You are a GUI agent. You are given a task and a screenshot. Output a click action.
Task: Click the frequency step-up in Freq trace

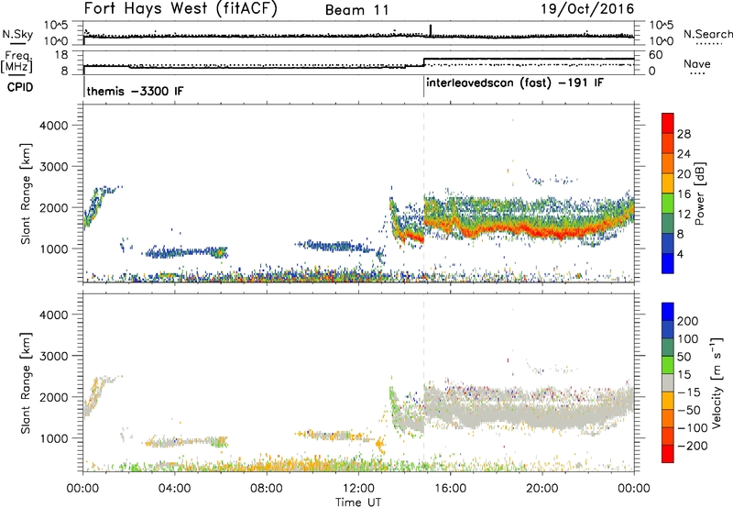click(424, 62)
